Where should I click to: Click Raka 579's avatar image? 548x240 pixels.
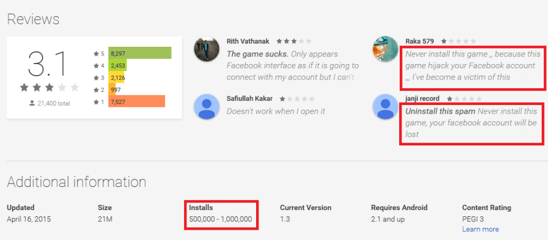click(385, 49)
